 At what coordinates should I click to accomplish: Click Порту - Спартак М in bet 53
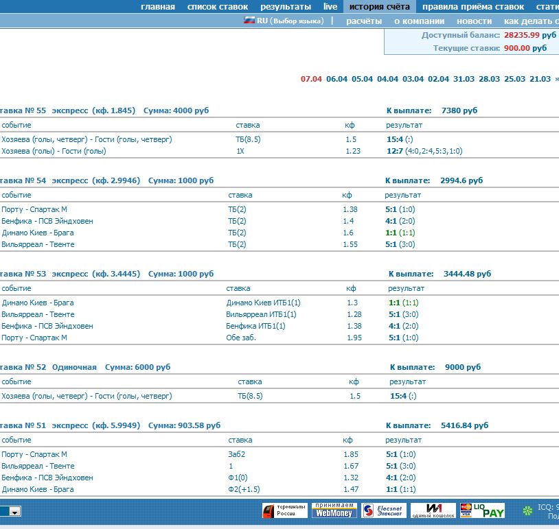(x=34, y=338)
